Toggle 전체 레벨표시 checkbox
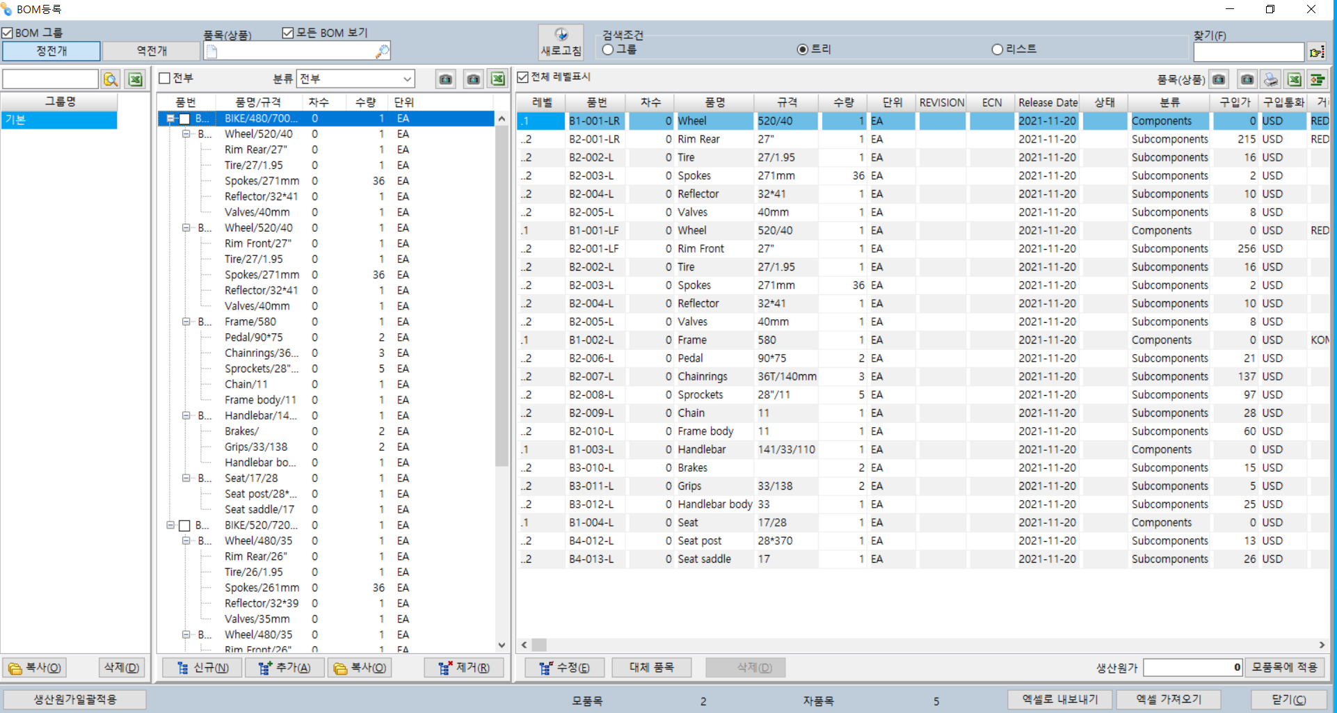The image size is (1337, 713). pyautogui.click(x=523, y=77)
